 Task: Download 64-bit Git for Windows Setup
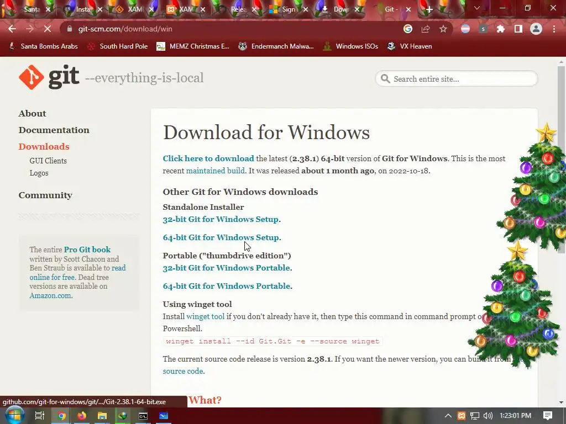[x=221, y=237]
